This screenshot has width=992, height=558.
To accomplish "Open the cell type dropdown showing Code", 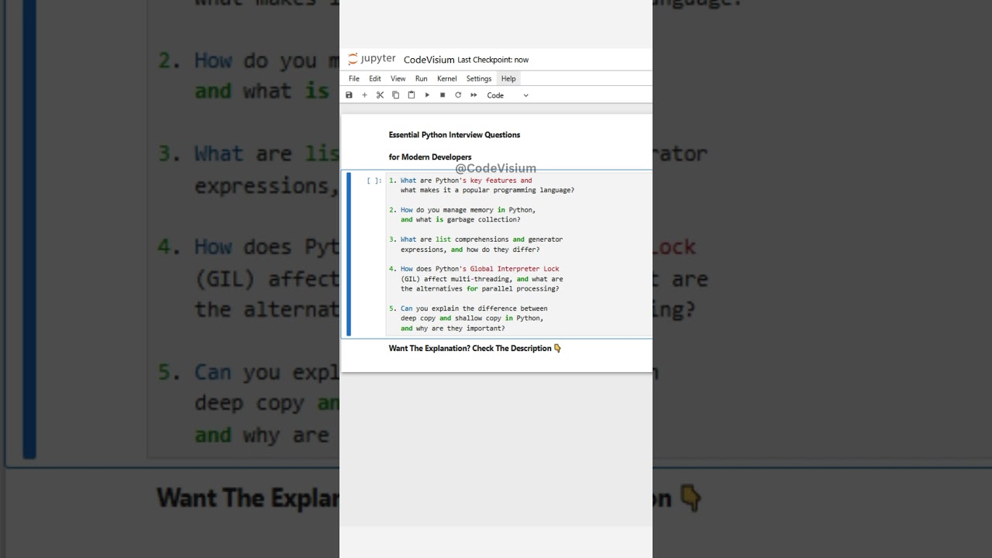I will pyautogui.click(x=508, y=95).
